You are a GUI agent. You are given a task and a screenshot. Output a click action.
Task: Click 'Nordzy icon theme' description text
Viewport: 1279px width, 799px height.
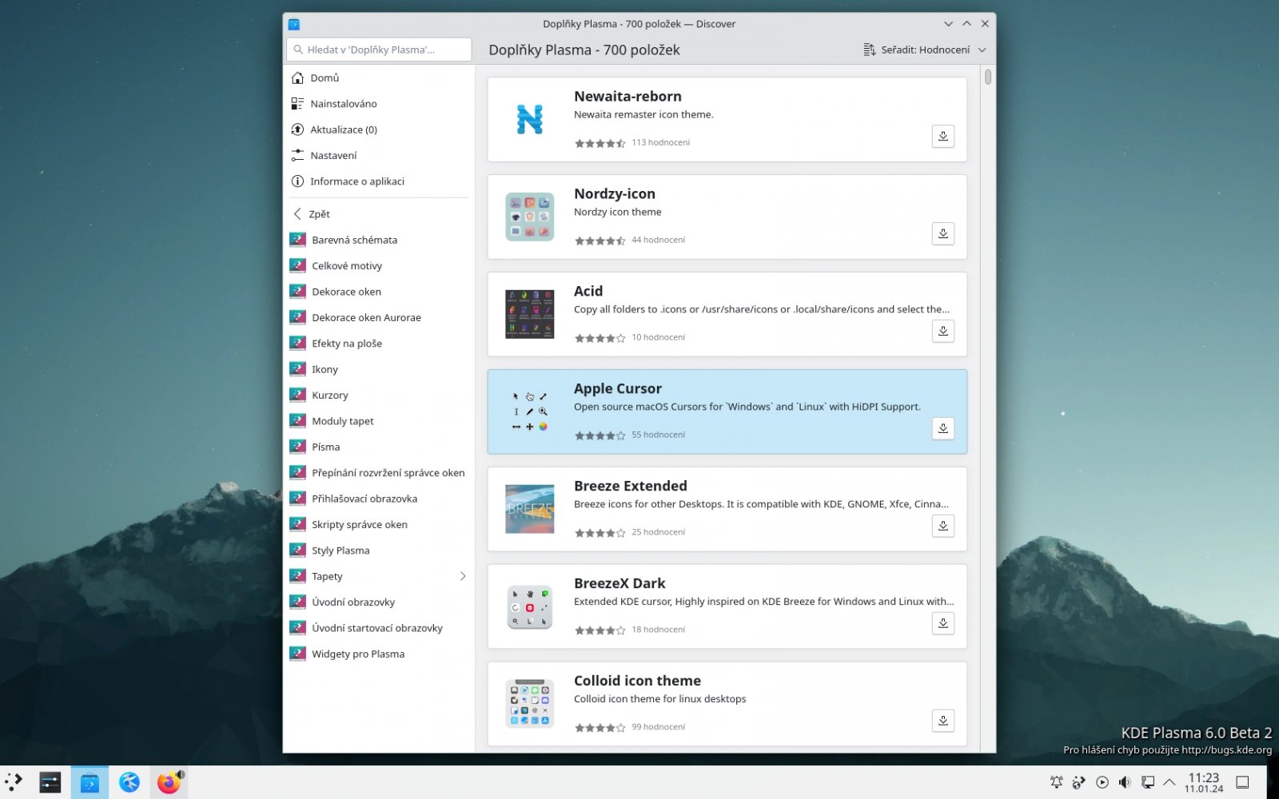point(618,213)
